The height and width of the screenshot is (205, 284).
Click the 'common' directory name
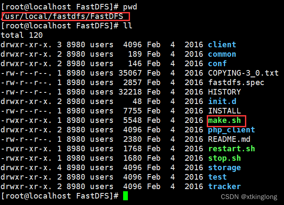[x=222, y=54]
